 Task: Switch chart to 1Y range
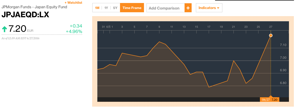pyautogui.click(x=106, y=8)
